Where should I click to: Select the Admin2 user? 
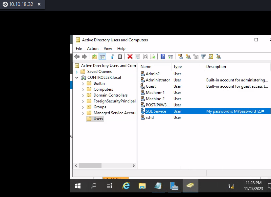[x=153, y=74]
